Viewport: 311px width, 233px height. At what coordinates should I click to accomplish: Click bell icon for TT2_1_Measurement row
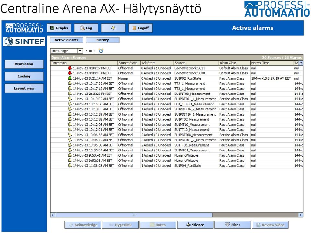[70, 89]
